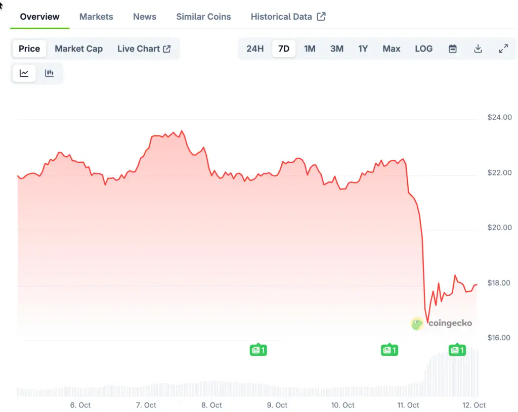
Task: Click news marker near 9 Oct
Action: [x=258, y=350]
